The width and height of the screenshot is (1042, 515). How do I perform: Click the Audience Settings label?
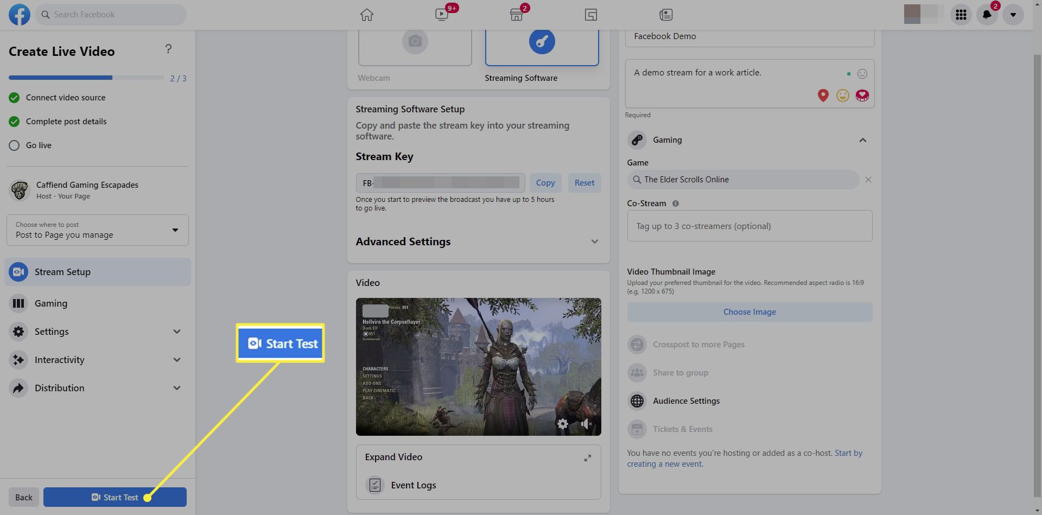point(686,401)
